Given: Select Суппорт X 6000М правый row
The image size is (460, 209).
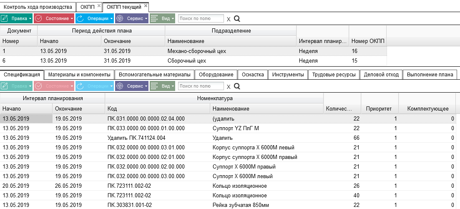Looking at the screenshot, I should tap(228, 167).
